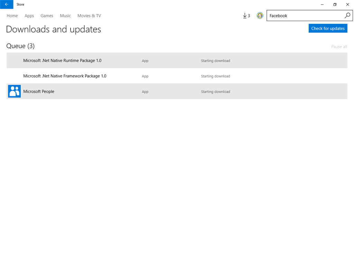The image size is (354, 272).
Task: Restore down the Store window
Action: 335,4
